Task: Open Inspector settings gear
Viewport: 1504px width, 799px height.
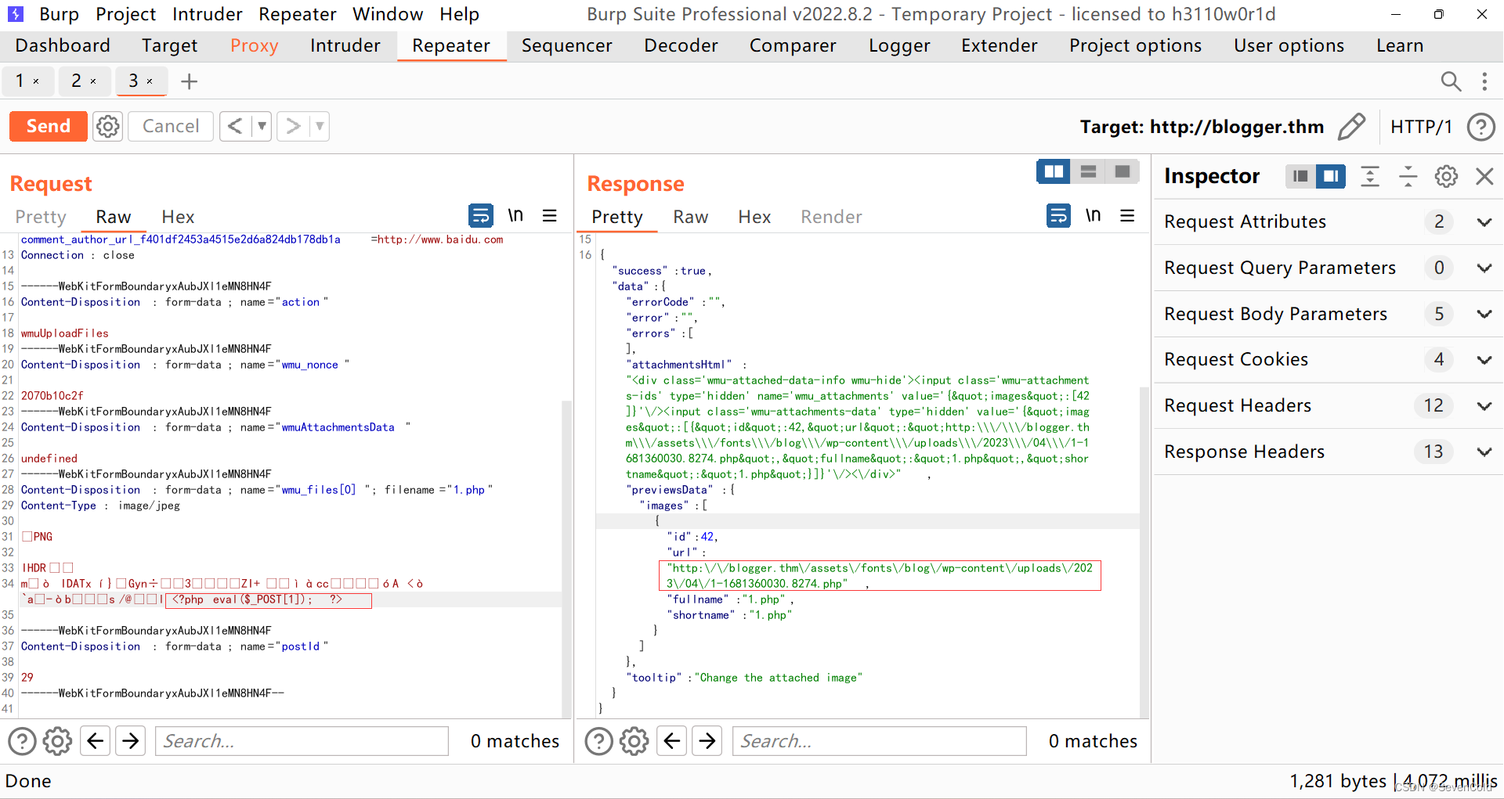Action: [1446, 176]
